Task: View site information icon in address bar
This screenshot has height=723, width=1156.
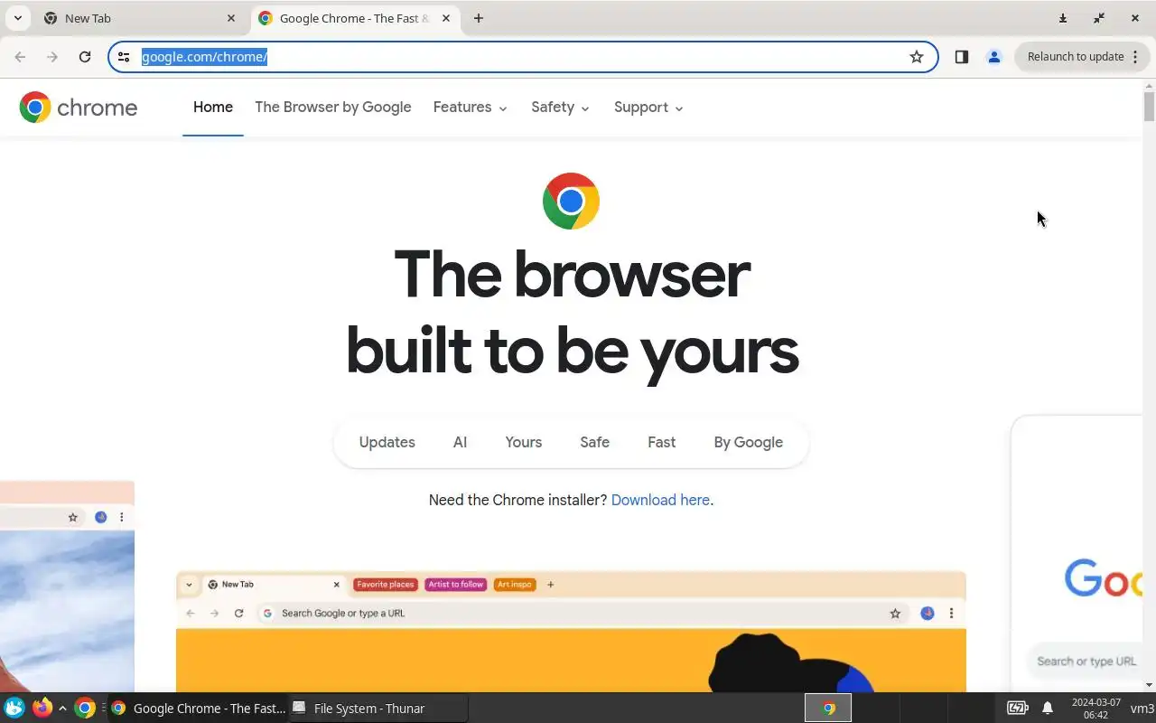Action: tap(125, 57)
